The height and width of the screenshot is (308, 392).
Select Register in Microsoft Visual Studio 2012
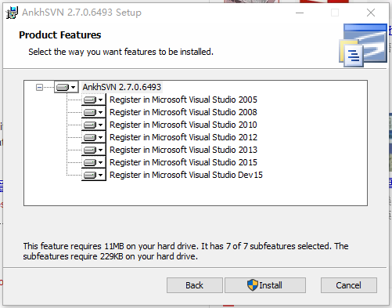click(183, 137)
